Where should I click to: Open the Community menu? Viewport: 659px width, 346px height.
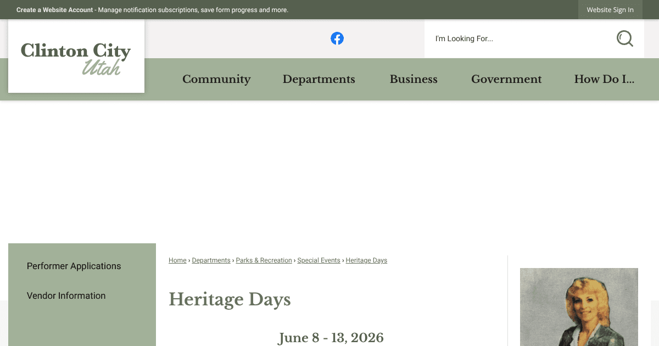216,79
